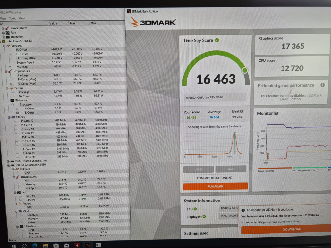Click the LOAD button in 3DMark
This screenshot has height=248, width=331.
(x=198, y=169)
